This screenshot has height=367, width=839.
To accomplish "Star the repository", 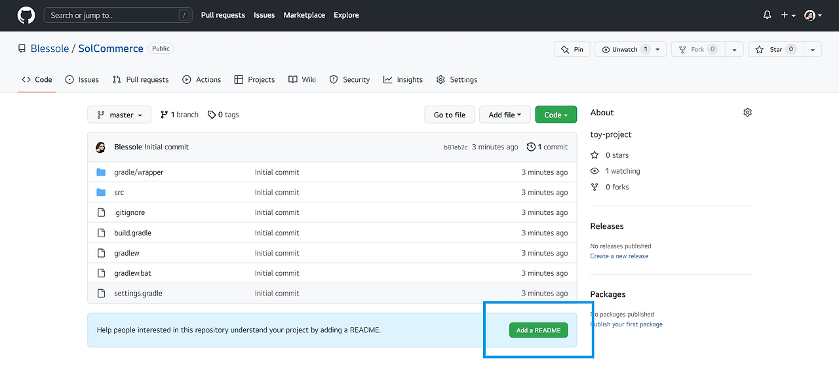I will click(x=775, y=49).
